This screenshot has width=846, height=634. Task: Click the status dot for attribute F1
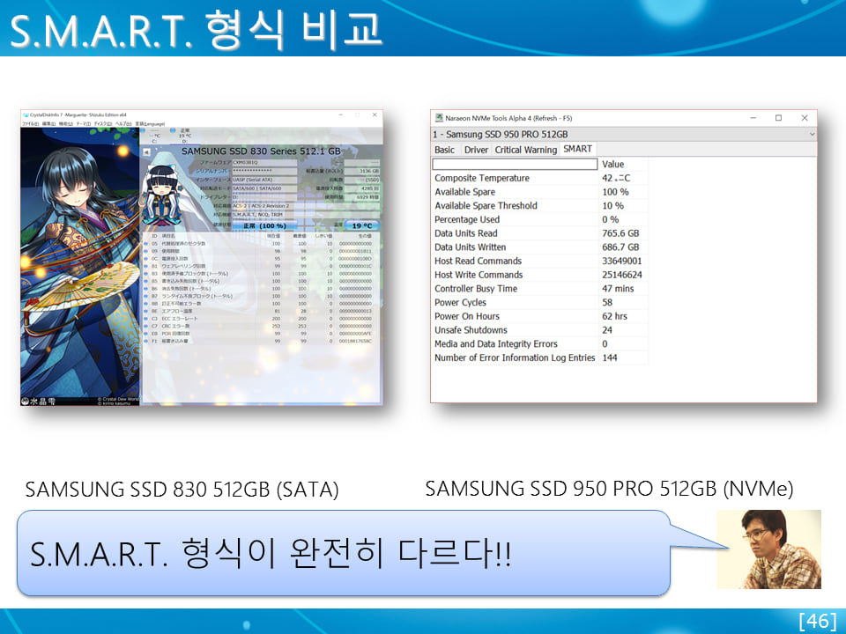click(145, 342)
